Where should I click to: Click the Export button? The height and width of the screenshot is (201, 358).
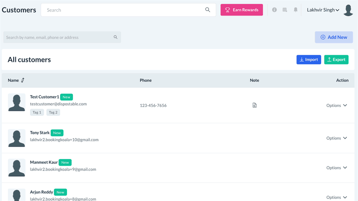pos(336,60)
